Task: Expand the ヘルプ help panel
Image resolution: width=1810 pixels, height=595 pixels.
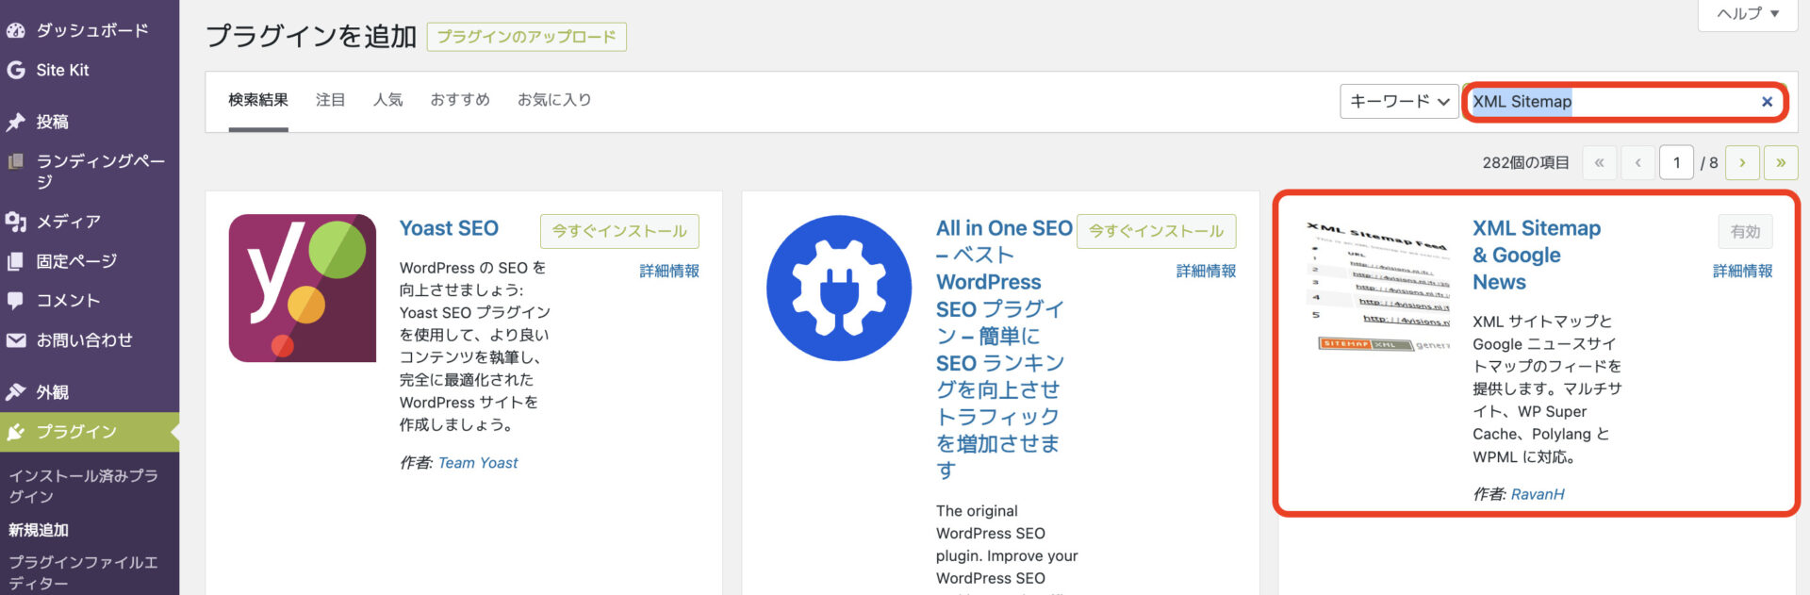Action: [x=1748, y=13]
